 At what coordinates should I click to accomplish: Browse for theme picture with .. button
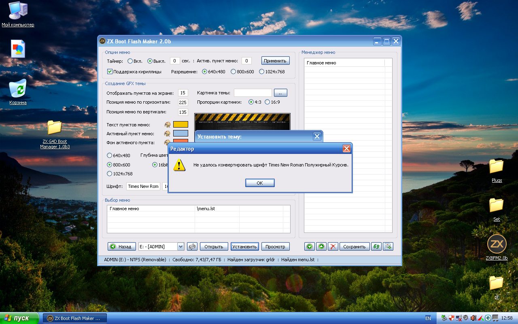pos(280,93)
